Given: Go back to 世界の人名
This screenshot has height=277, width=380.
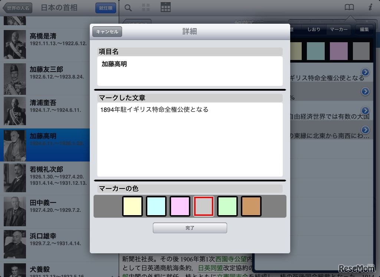Looking at the screenshot, I should 17,8.
